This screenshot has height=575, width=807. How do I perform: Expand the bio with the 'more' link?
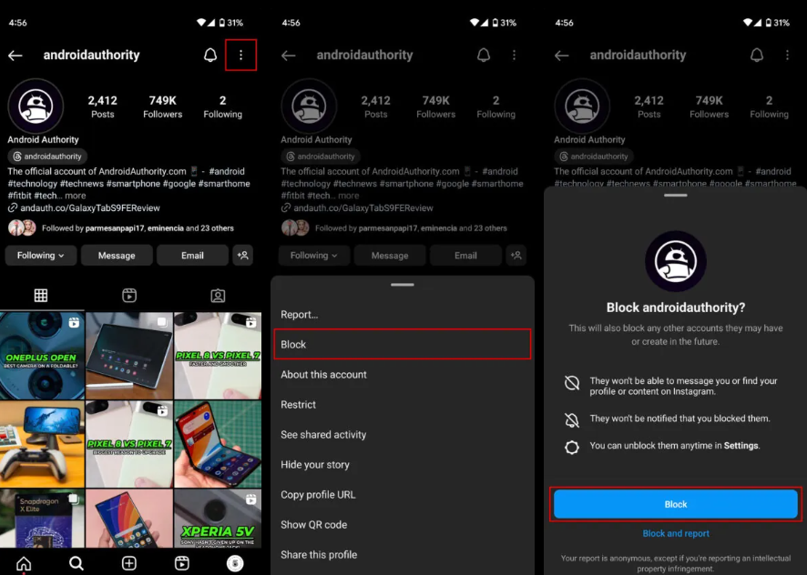pyautogui.click(x=76, y=196)
